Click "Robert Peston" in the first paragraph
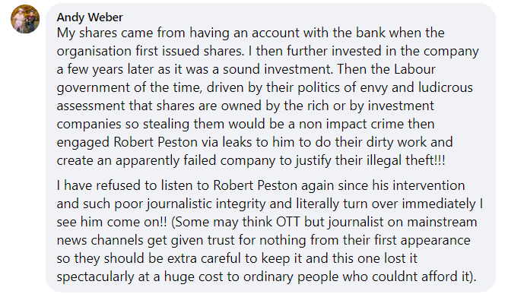508x294 pixels. click(x=155, y=142)
